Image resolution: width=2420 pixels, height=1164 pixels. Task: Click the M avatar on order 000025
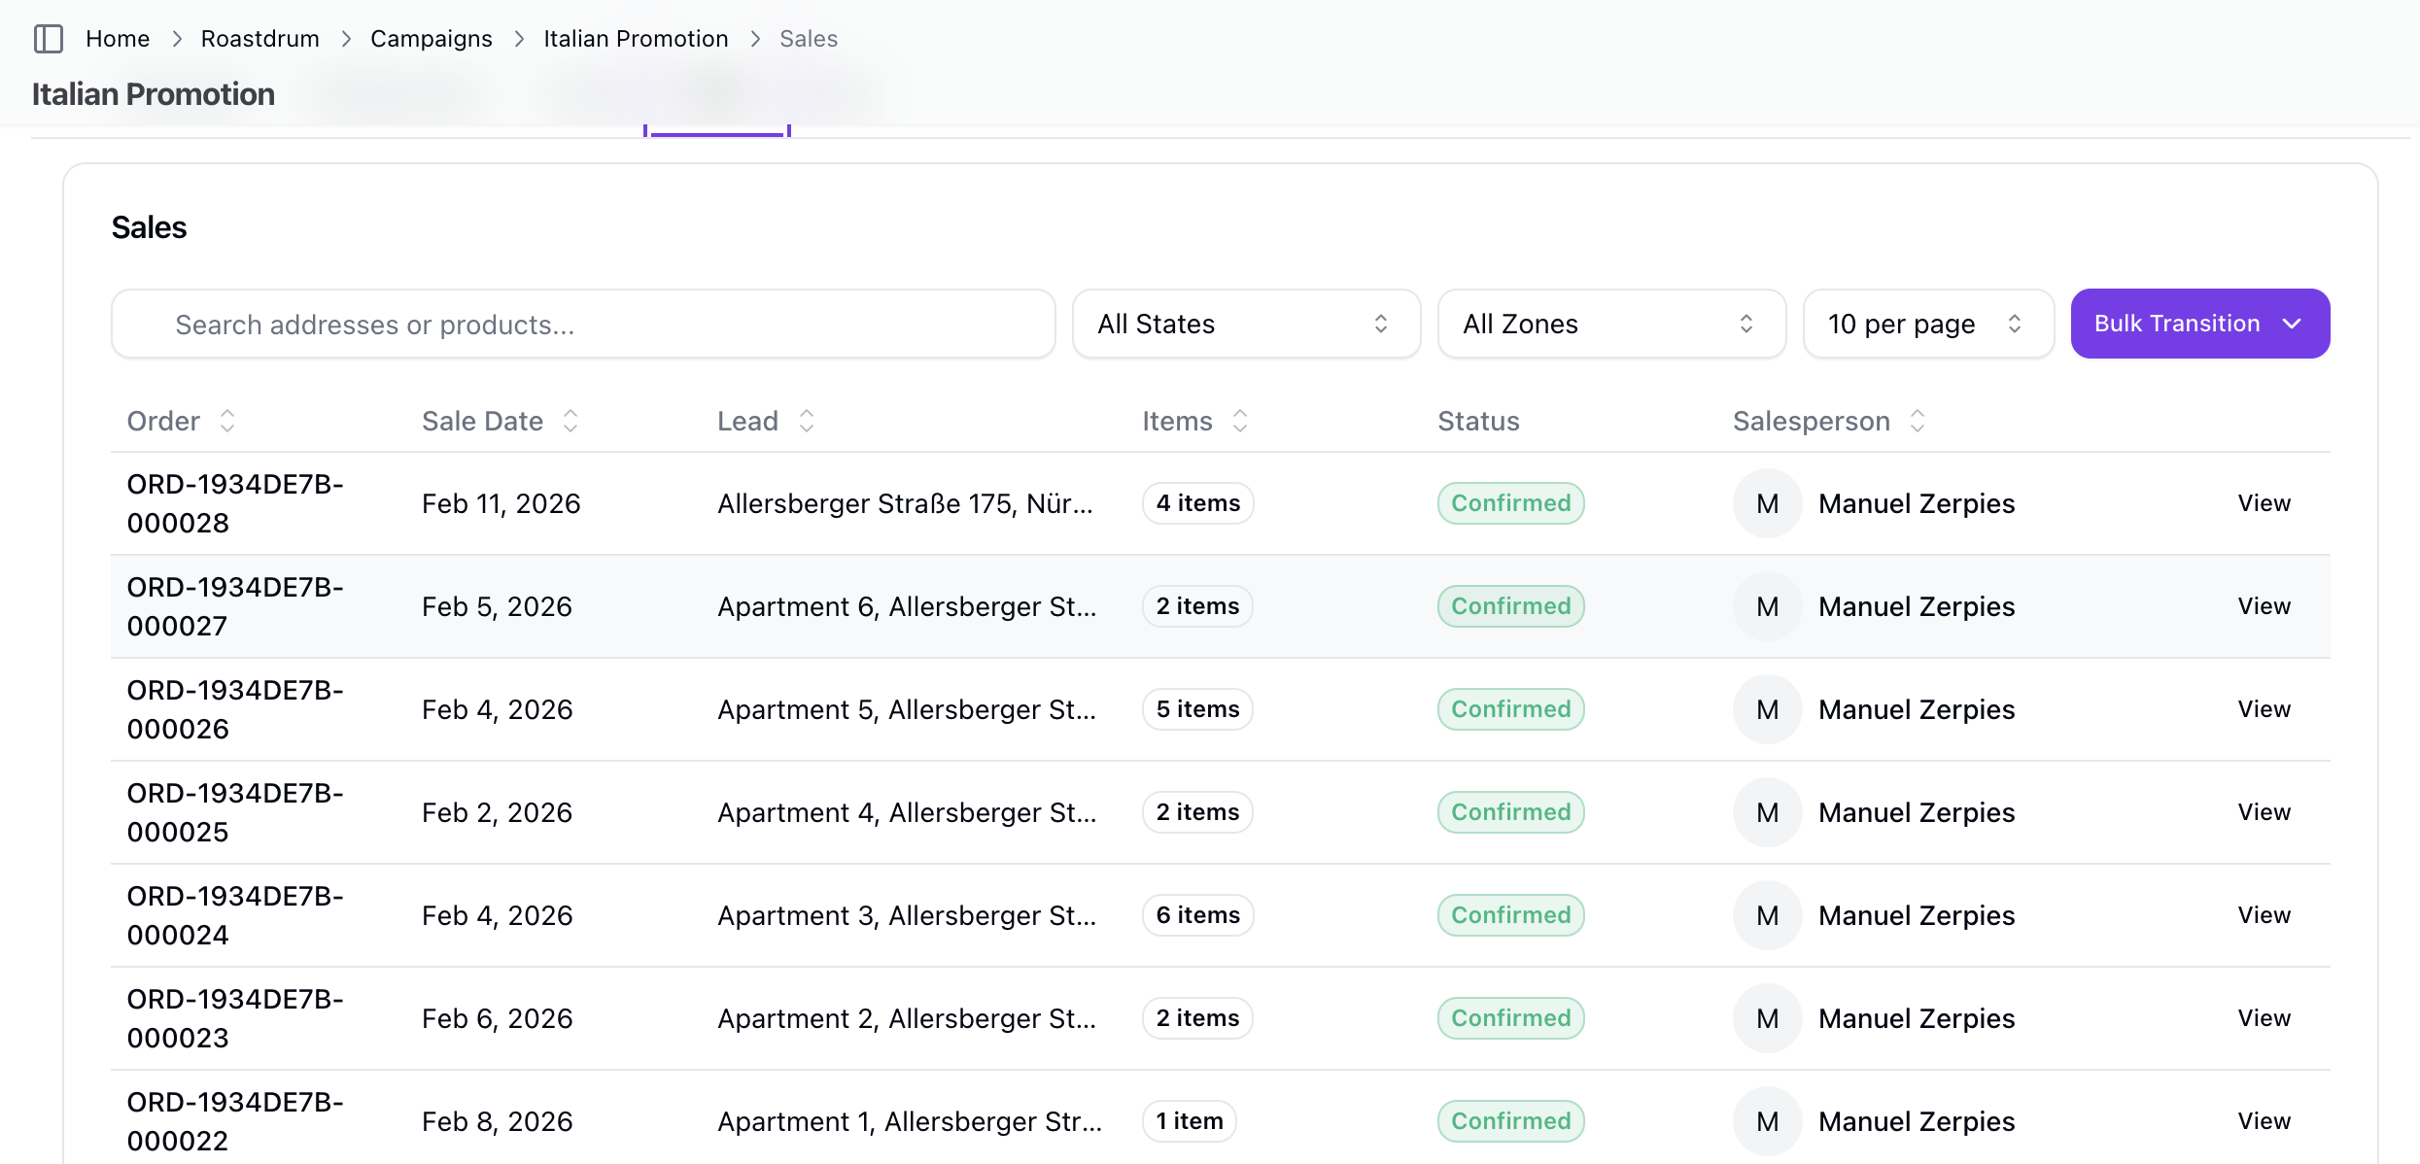coord(1767,812)
